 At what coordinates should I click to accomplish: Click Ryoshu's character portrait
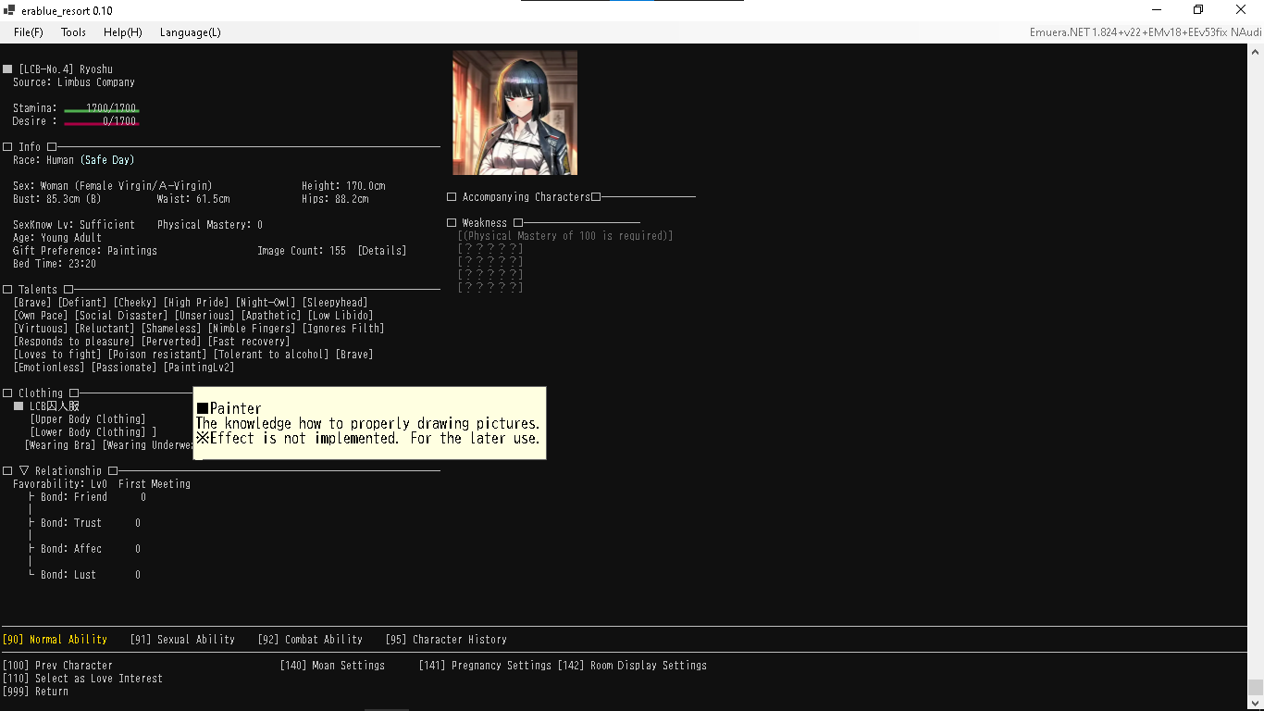[x=514, y=113]
